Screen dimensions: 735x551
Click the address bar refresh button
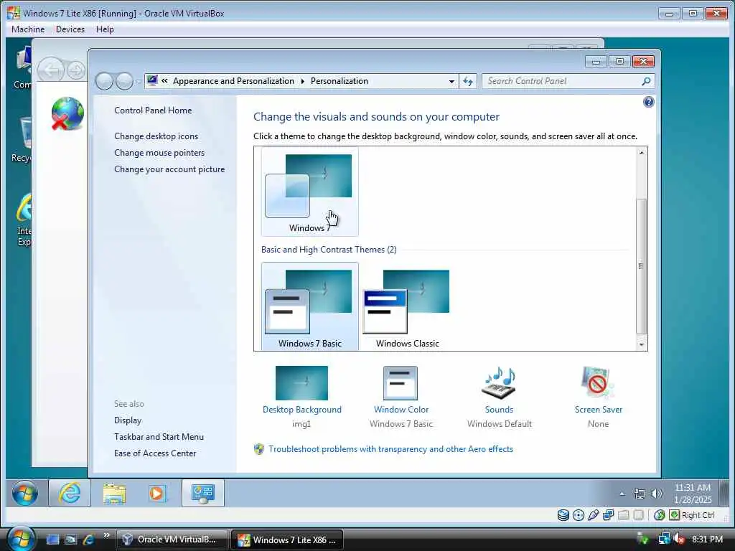click(468, 81)
